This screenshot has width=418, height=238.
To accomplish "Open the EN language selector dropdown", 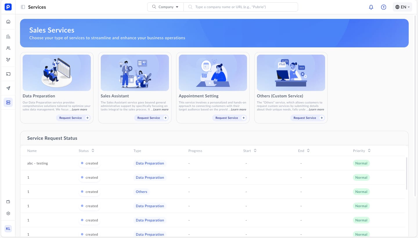I will pyautogui.click(x=402, y=7).
